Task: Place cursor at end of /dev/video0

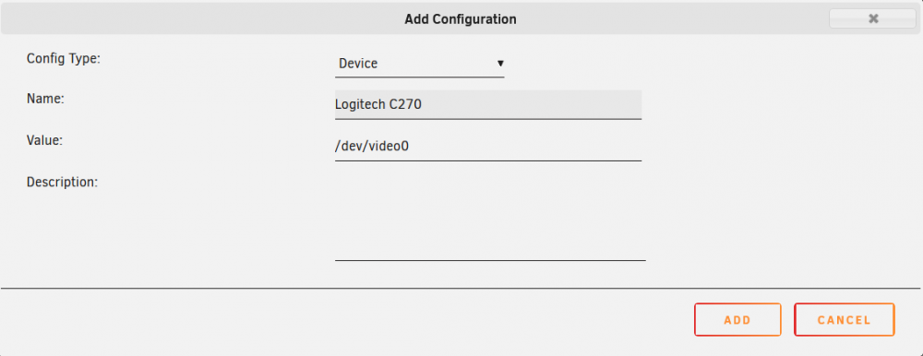Action: click(x=411, y=146)
